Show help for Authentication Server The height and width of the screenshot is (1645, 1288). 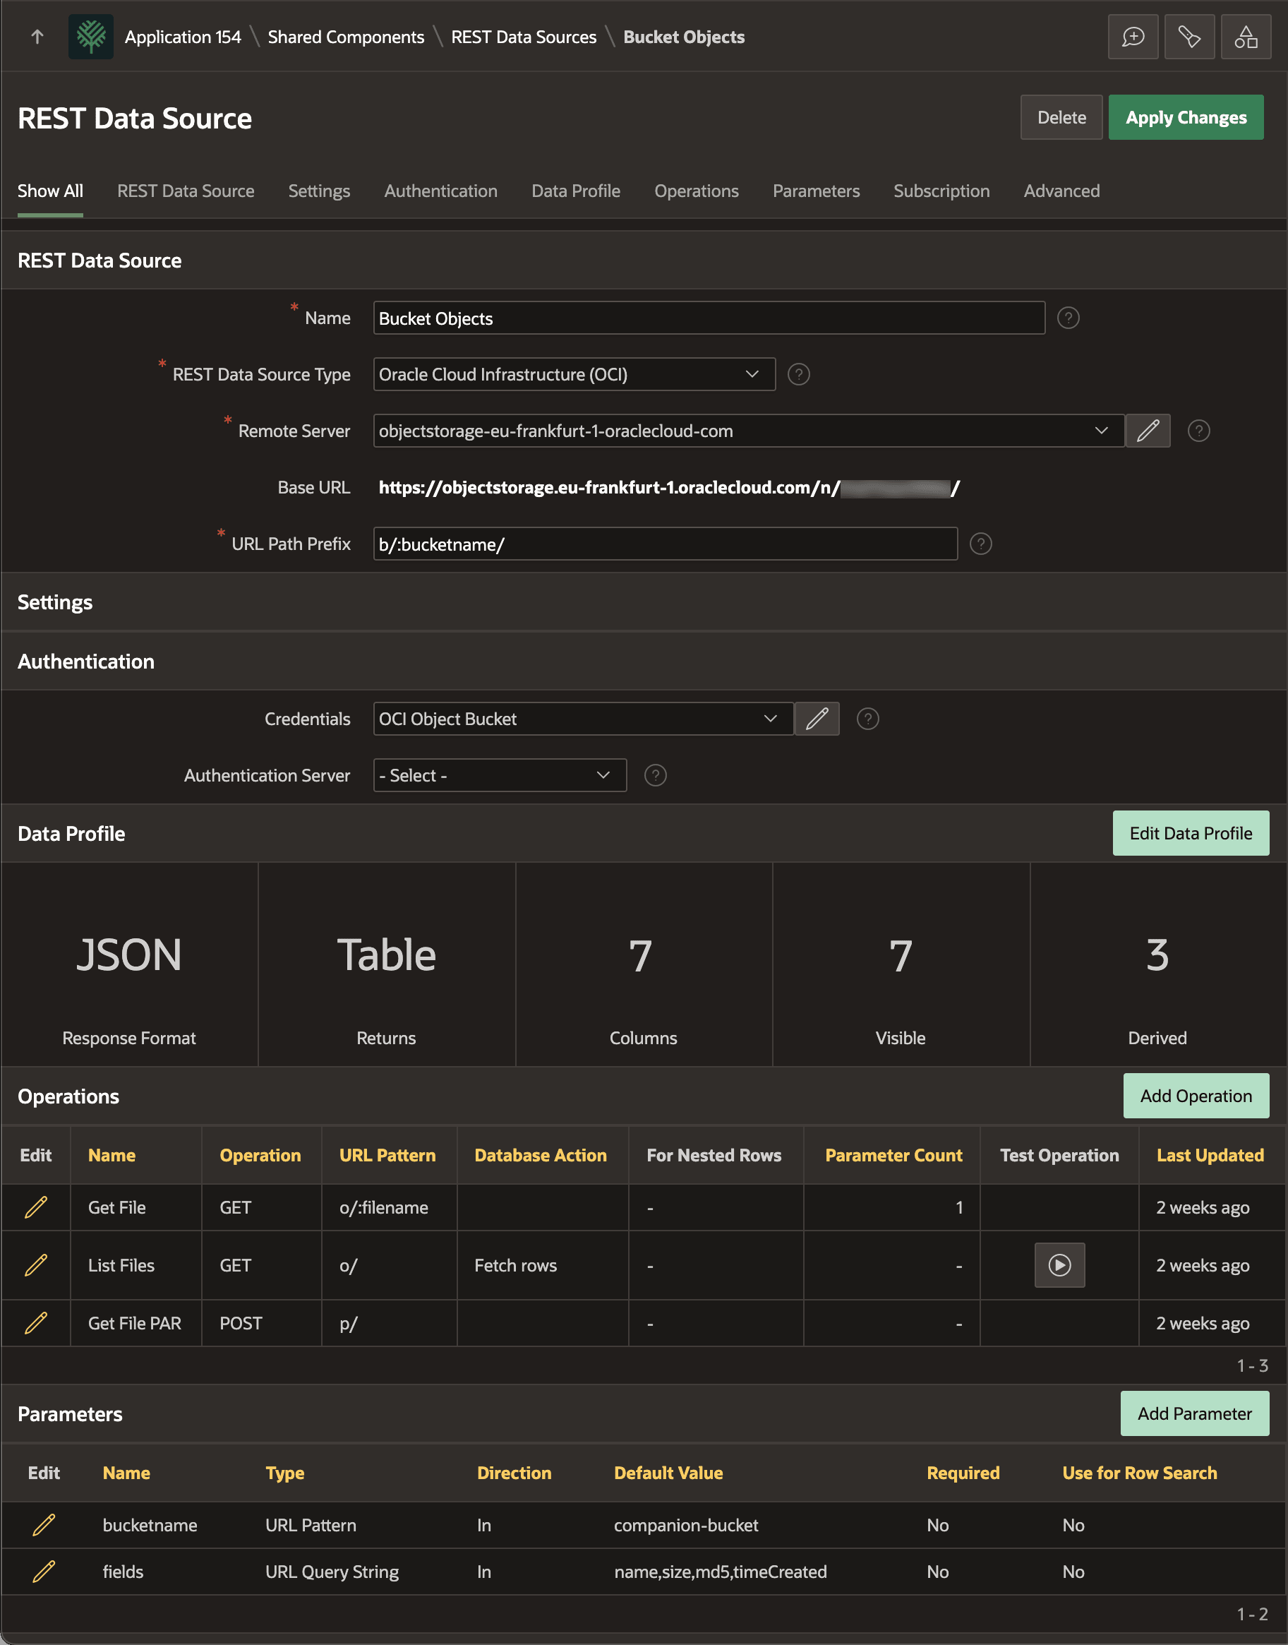pos(656,775)
